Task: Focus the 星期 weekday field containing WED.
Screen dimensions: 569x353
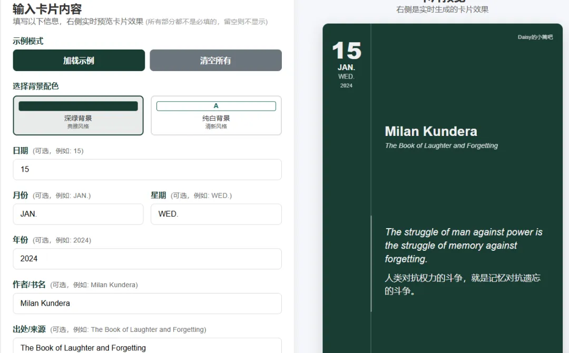Action: (216, 214)
